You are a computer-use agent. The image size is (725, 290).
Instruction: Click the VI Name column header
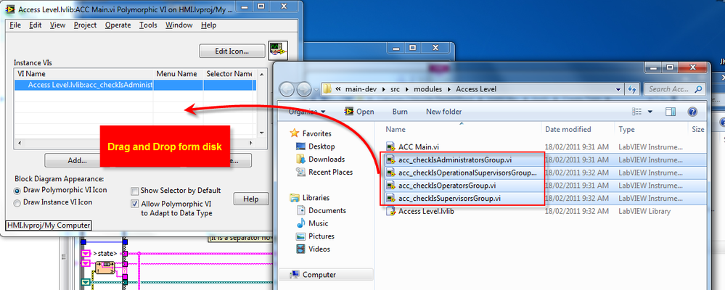pyautogui.click(x=84, y=73)
